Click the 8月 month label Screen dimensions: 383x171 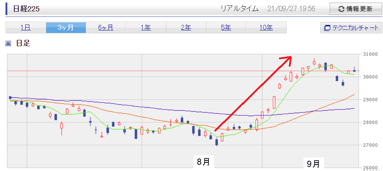tap(204, 161)
